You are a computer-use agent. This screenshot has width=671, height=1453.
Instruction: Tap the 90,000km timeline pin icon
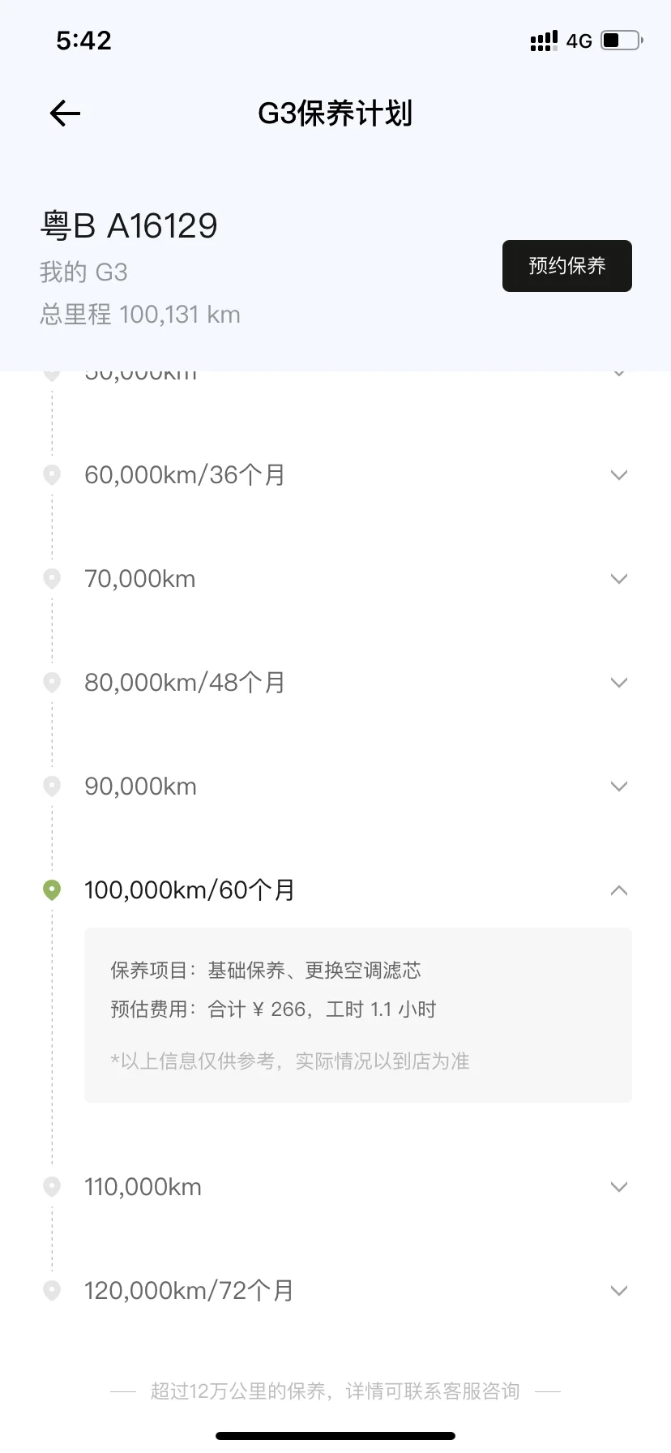52,787
